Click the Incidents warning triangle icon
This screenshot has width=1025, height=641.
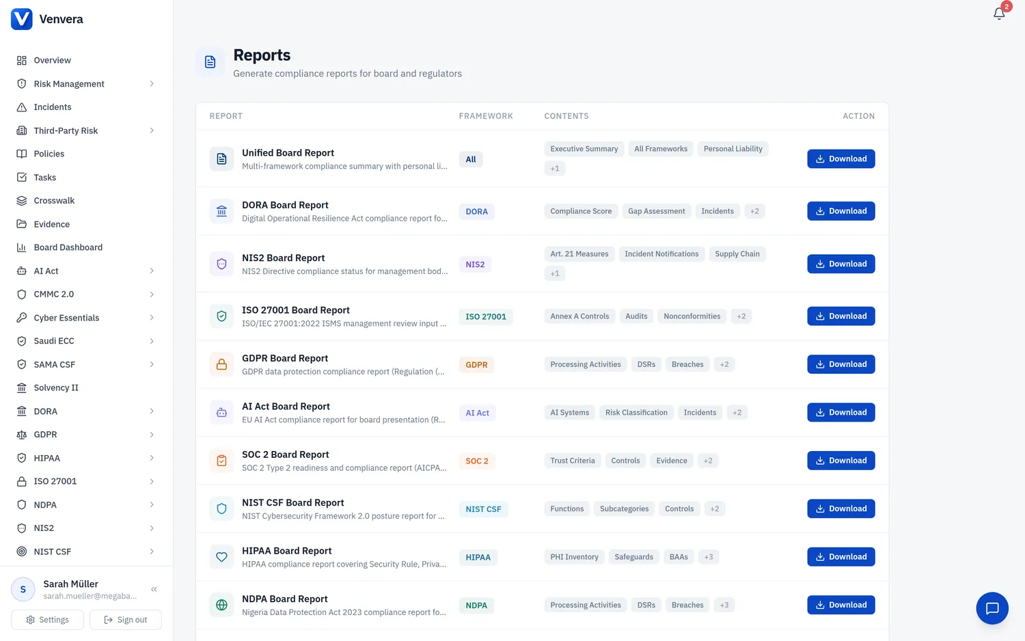[22, 107]
